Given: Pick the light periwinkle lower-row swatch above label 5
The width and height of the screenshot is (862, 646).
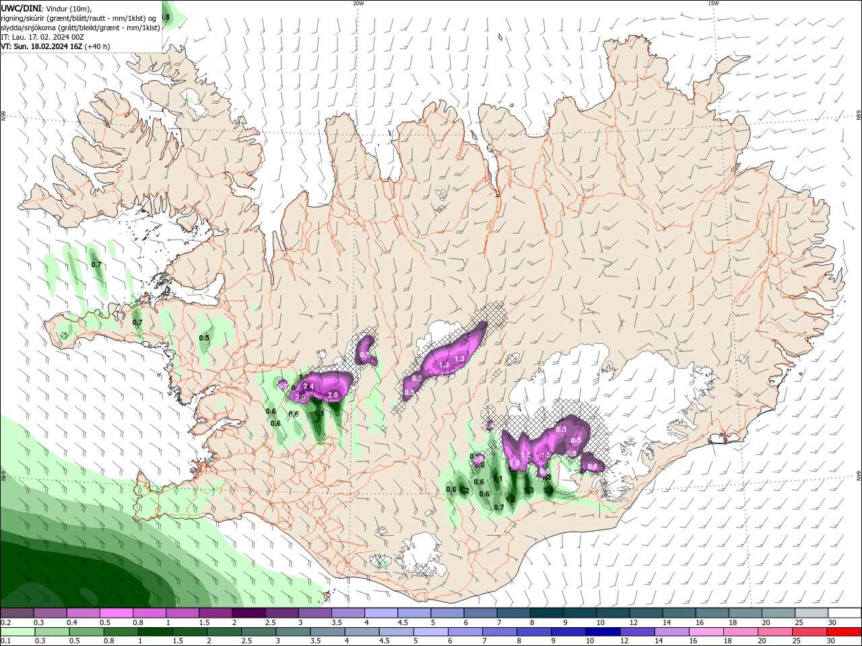Looking at the screenshot, I should 431,632.
